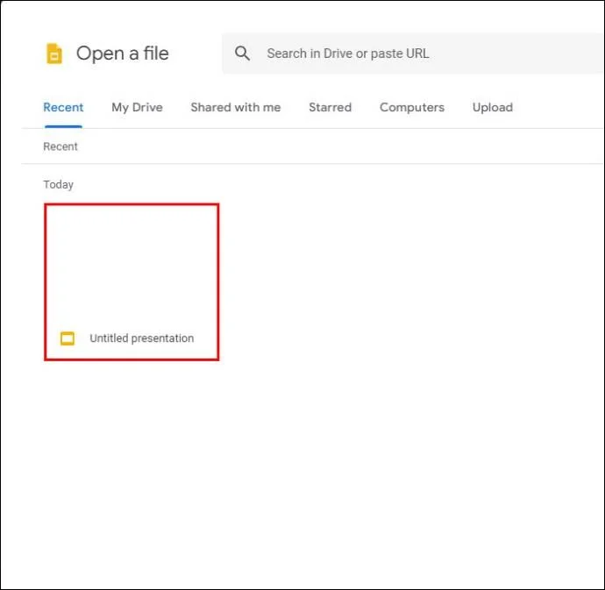Click the slides icon beside Untitled presentation
Viewport: 605px width, 590px height.
coord(68,338)
